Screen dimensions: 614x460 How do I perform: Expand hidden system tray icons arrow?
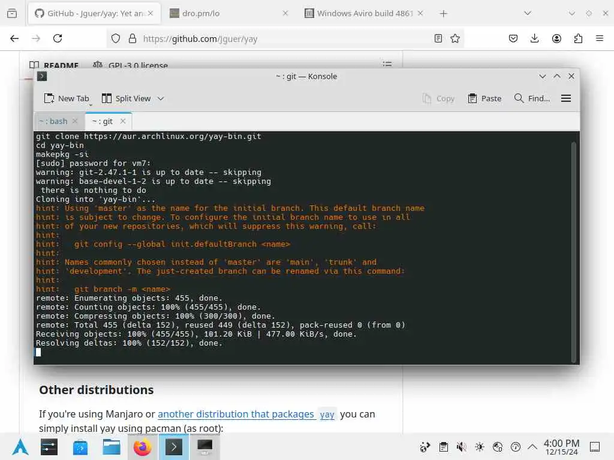(532, 447)
